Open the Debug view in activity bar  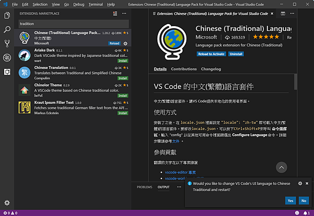tap(7, 58)
